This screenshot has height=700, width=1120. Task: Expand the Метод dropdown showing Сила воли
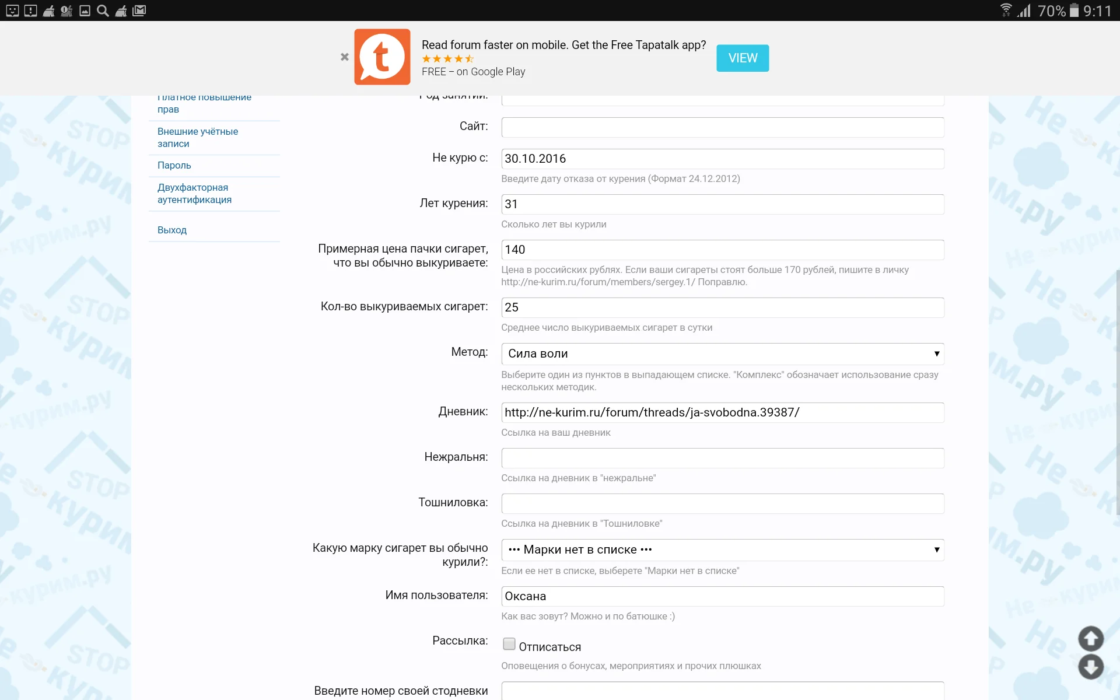pos(722,353)
